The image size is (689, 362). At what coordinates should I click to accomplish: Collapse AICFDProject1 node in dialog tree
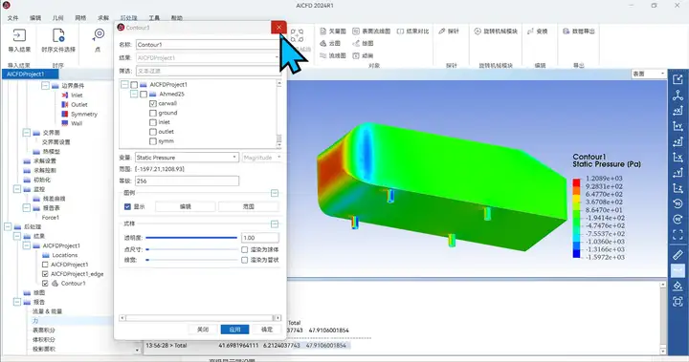point(124,85)
